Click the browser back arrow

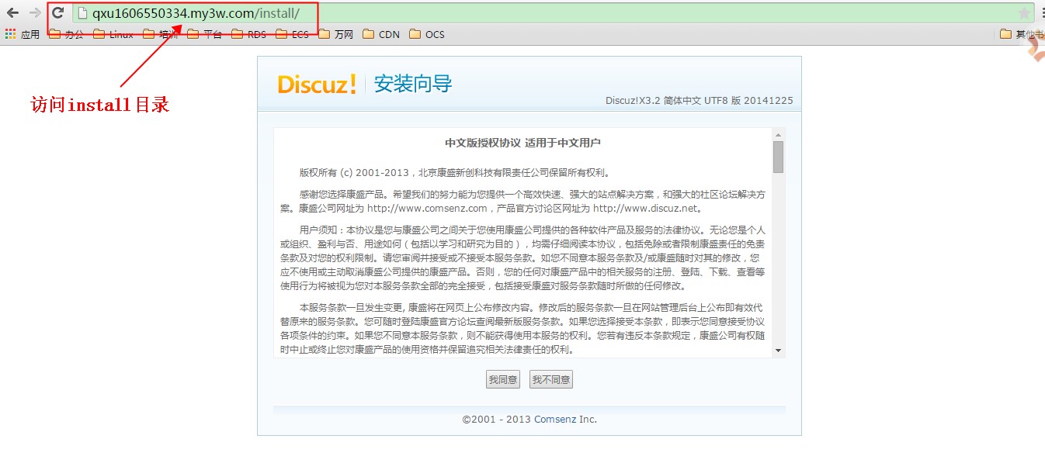click(12, 13)
